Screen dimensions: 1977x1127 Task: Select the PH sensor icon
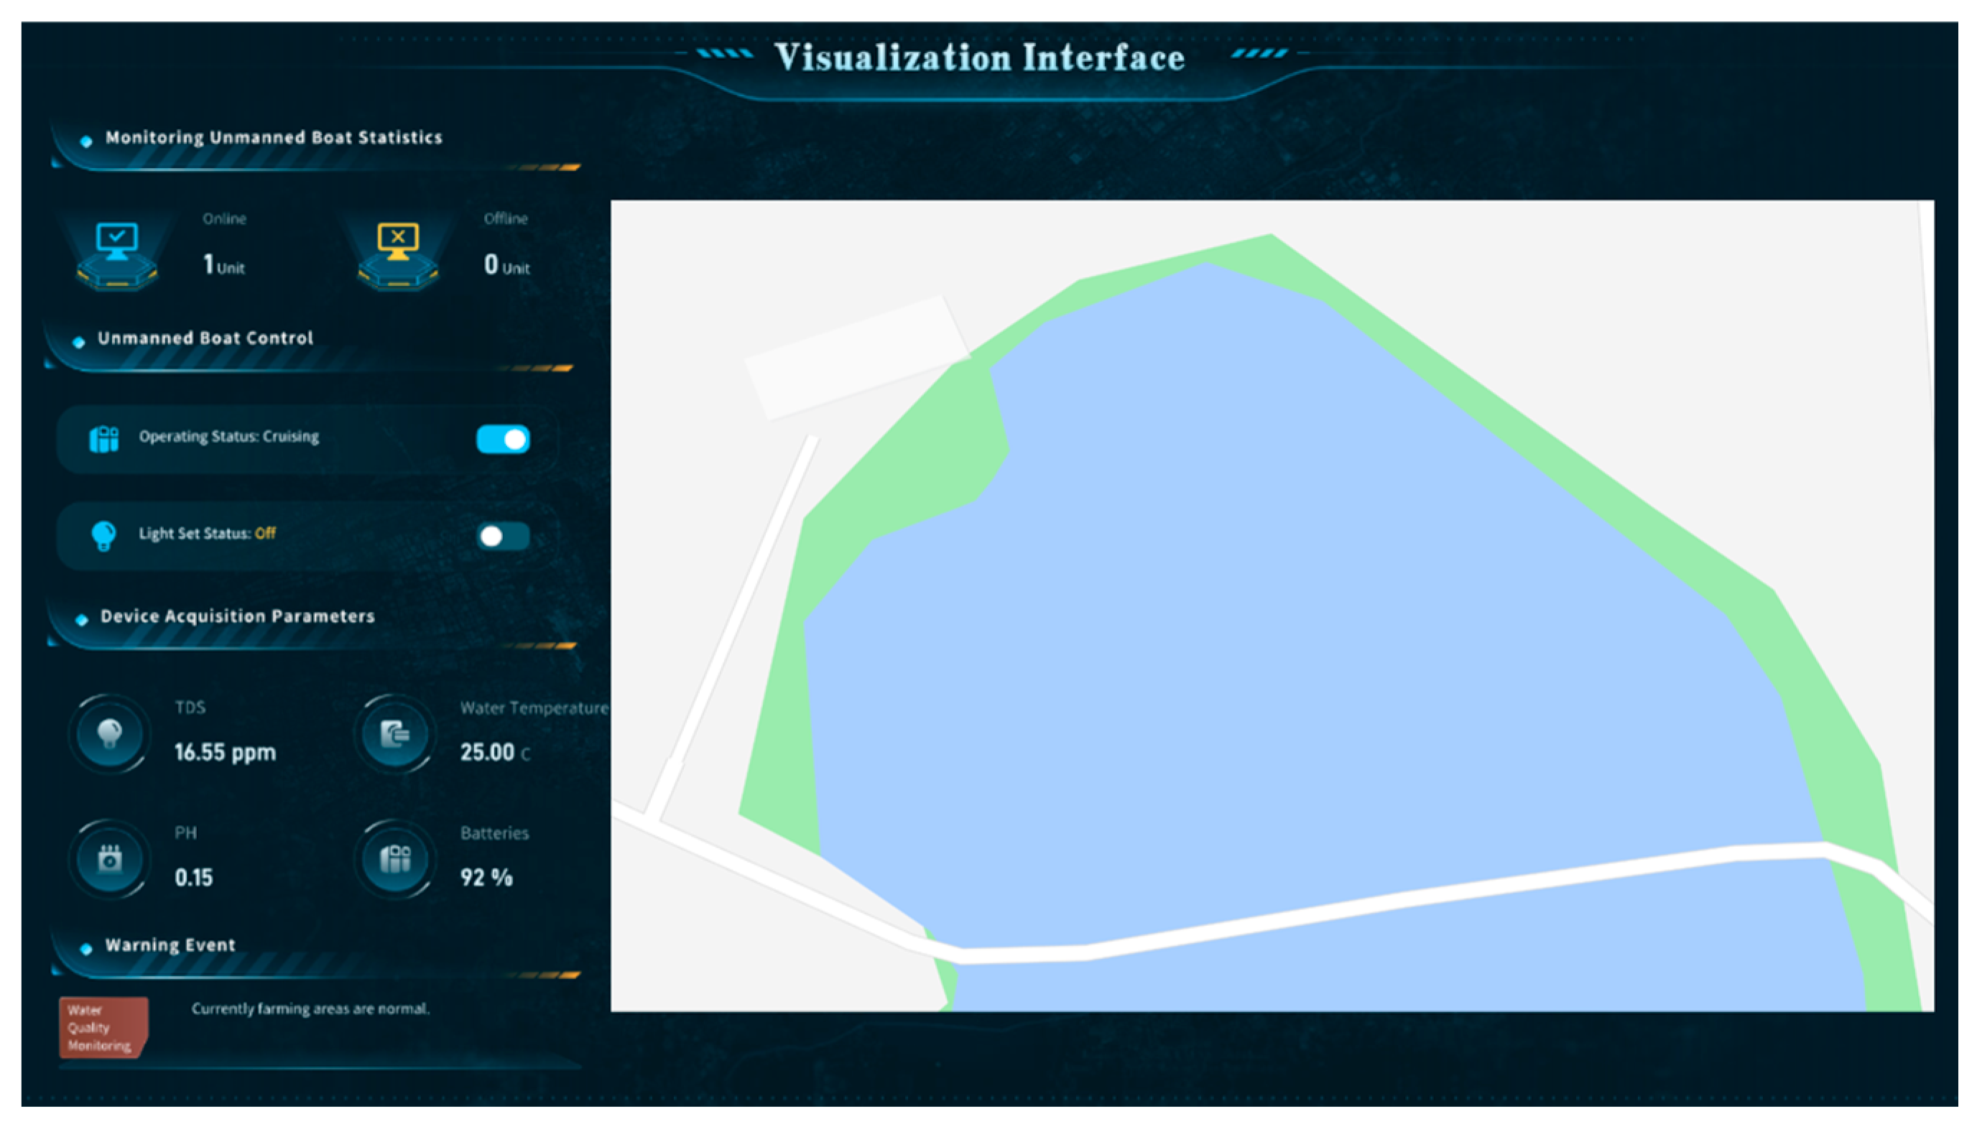109,858
